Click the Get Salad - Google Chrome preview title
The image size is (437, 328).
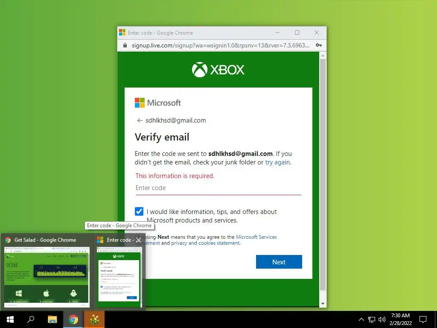click(45, 240)
